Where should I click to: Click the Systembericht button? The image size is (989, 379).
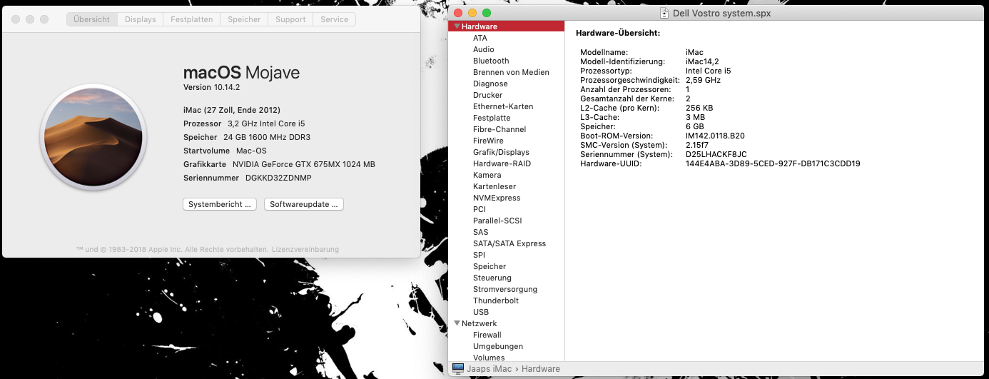tap(220, 204)
